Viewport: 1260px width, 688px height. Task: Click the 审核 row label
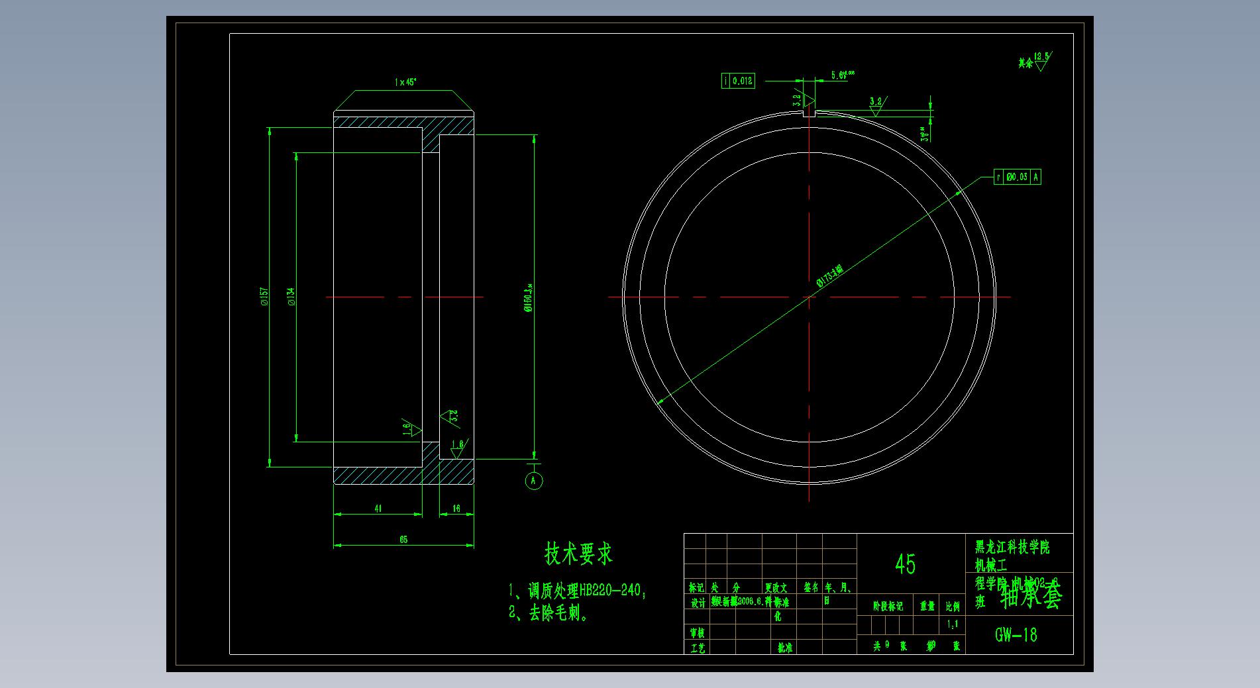coord(698,634)
